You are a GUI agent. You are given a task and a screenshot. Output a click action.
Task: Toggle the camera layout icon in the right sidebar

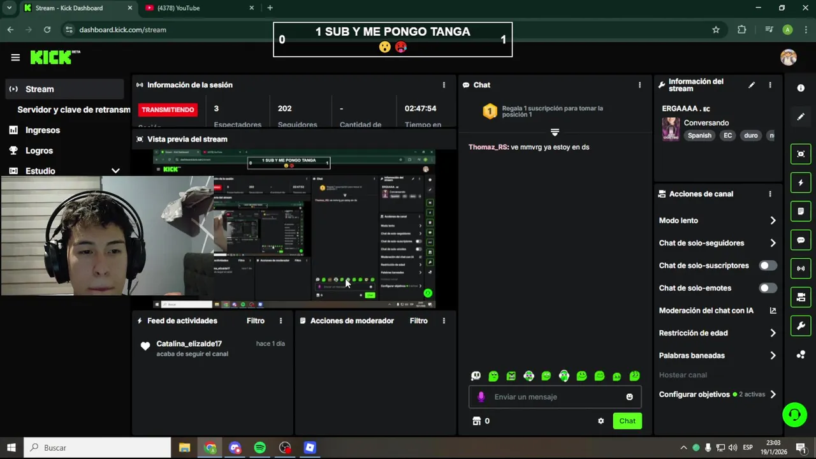tap(801, 297)
